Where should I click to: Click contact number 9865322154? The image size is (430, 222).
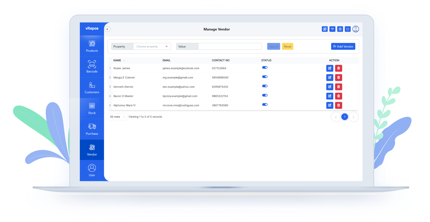(220, 96)
